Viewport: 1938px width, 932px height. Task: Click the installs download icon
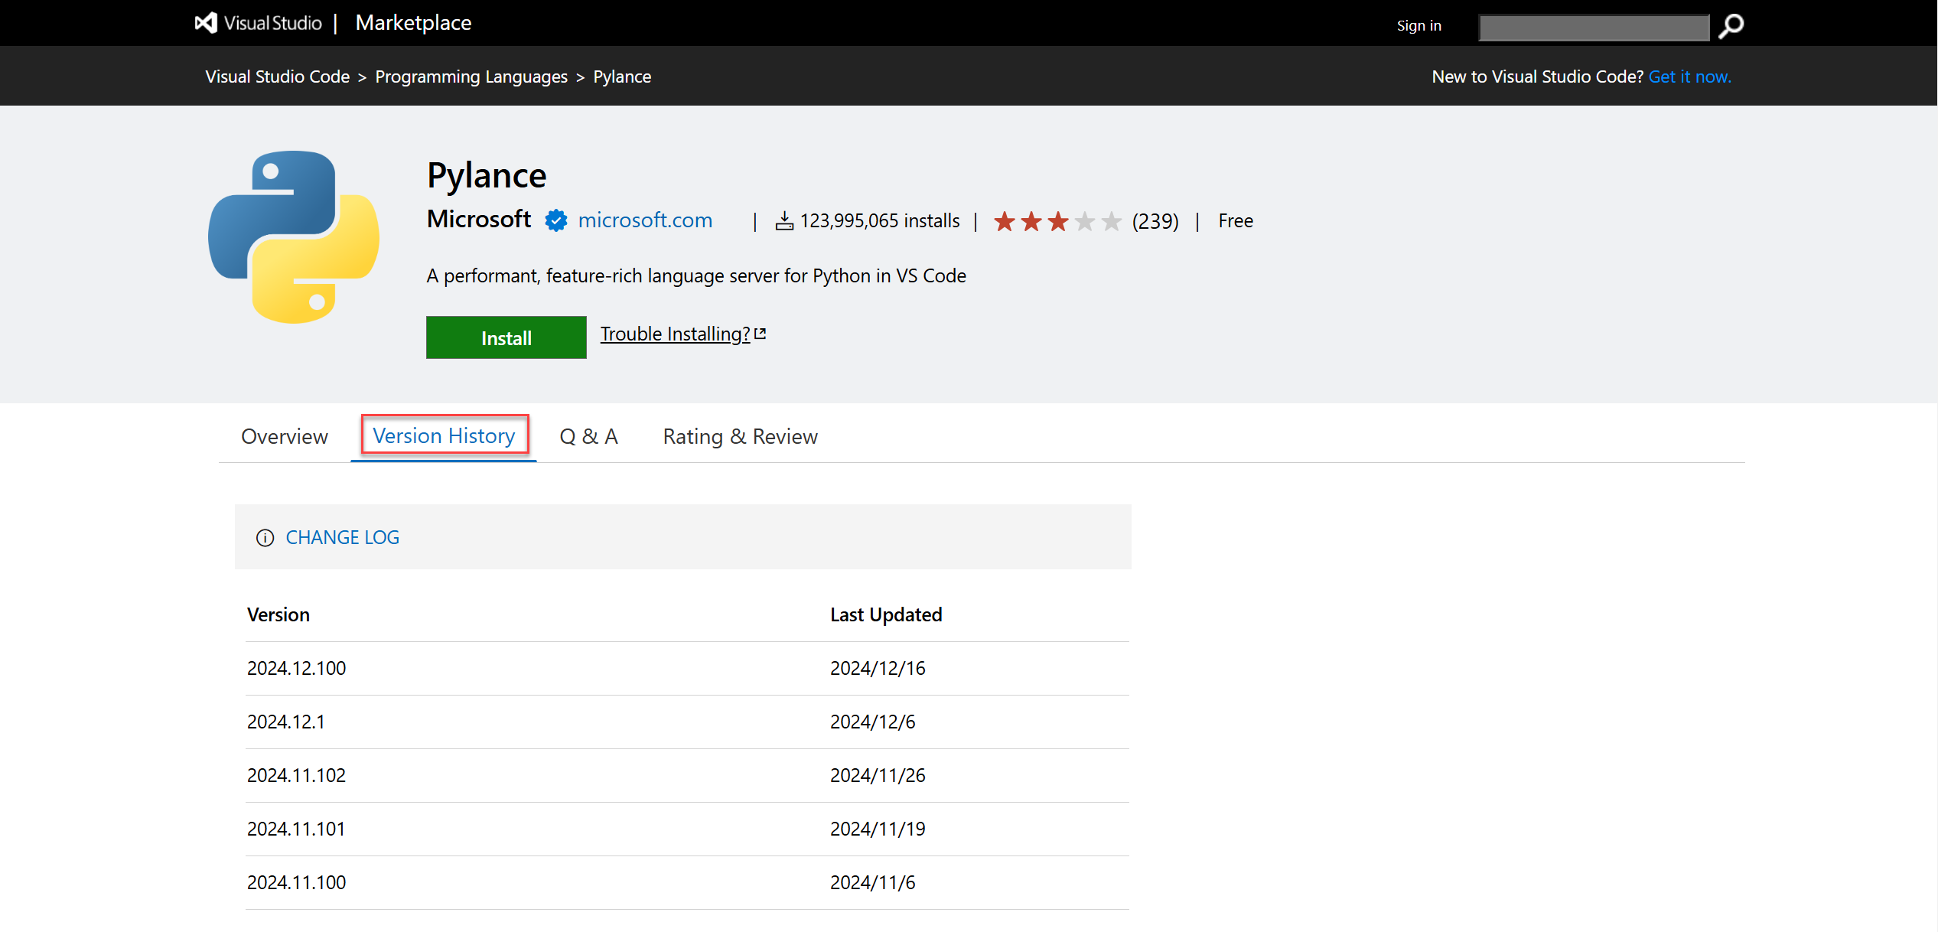click(x=784, y=221)
